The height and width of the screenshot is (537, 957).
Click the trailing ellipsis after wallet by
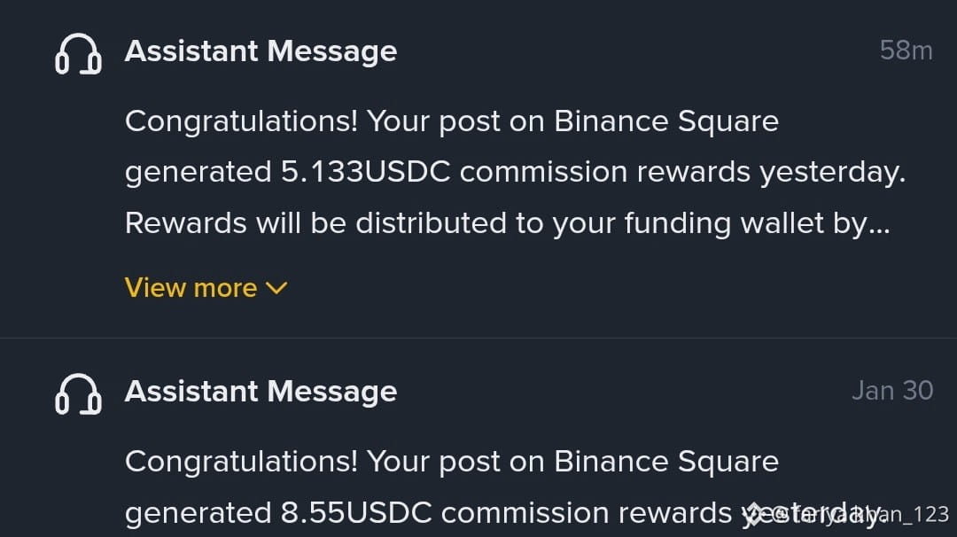pos(879,225)
